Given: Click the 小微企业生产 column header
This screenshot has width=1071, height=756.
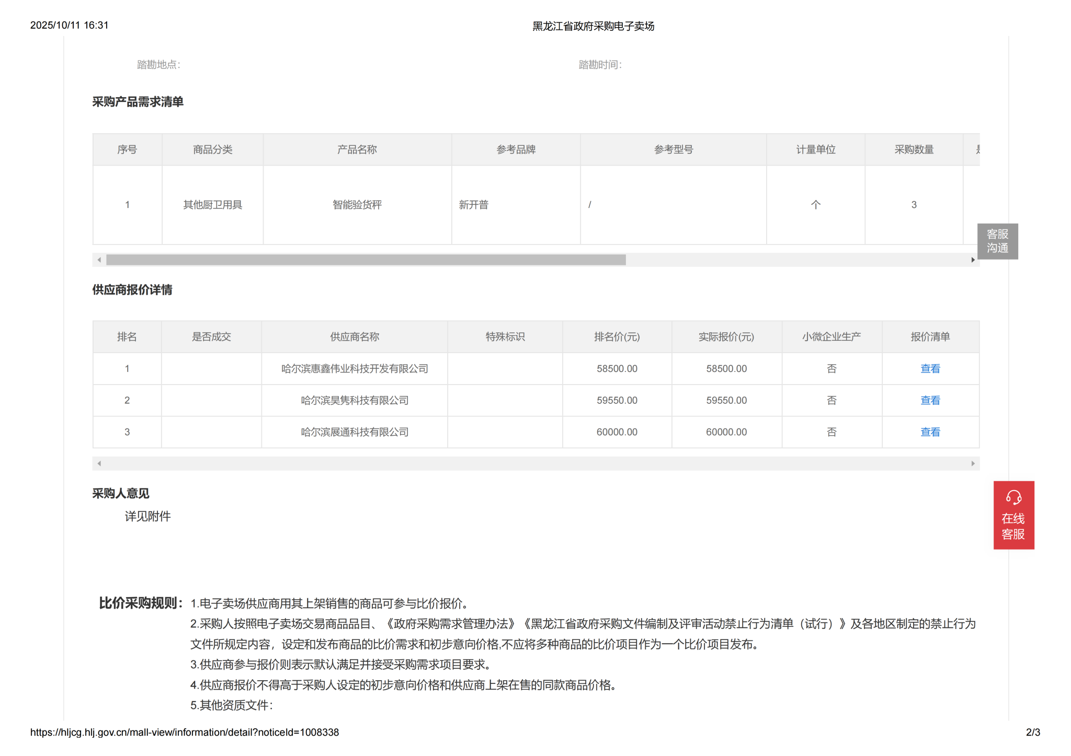Looking at the screenshot, I should [831, 337].
